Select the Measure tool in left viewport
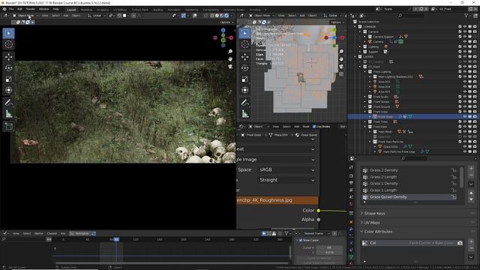This screenshot has width=480, height=270. pyautogui.click(x=8, y=114)
